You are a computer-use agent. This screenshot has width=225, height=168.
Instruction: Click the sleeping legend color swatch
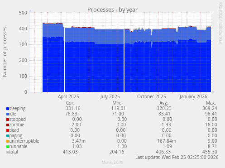(8, 109)
